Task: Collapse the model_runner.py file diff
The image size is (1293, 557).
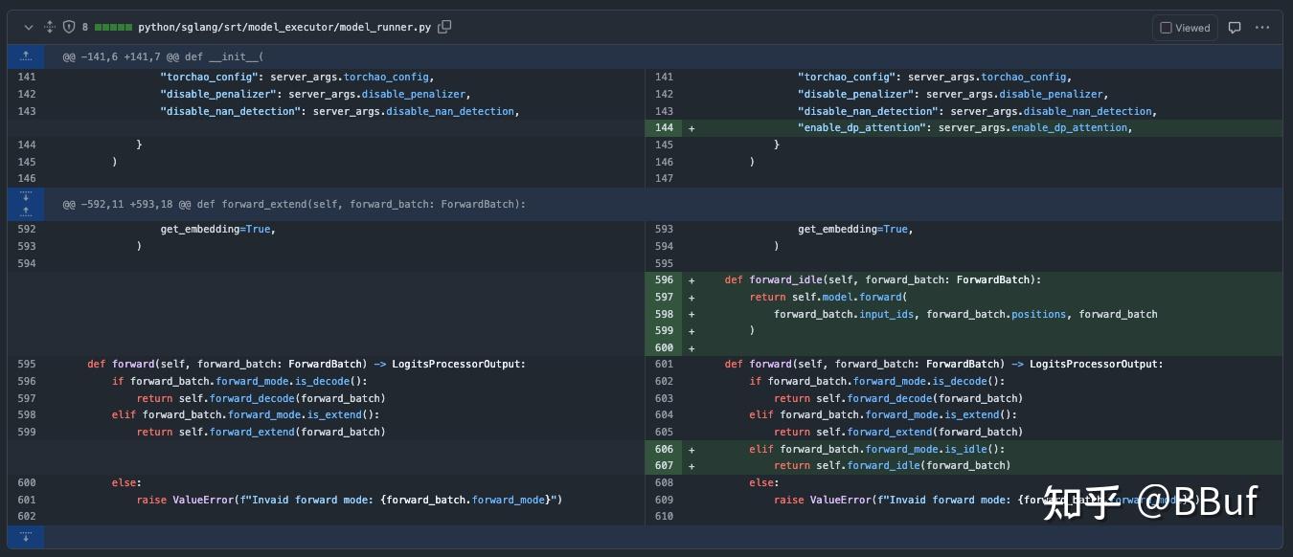Action: [x=29, y=28]
